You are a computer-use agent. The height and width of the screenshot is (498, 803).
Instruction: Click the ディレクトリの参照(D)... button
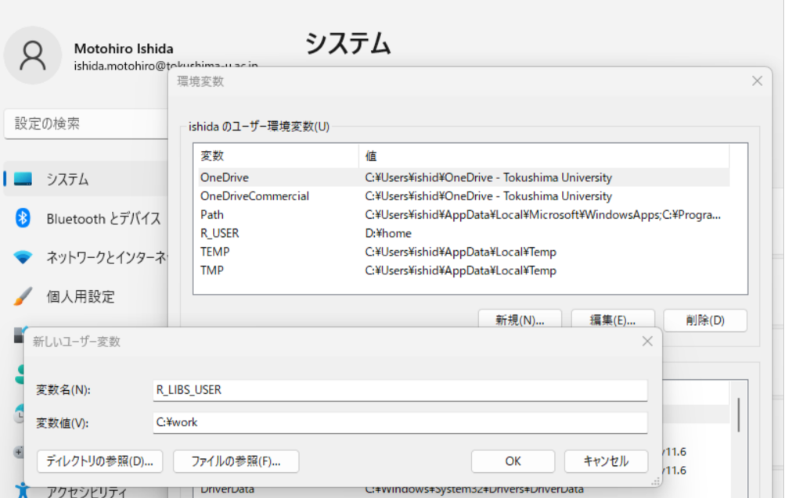click(99, 460)
